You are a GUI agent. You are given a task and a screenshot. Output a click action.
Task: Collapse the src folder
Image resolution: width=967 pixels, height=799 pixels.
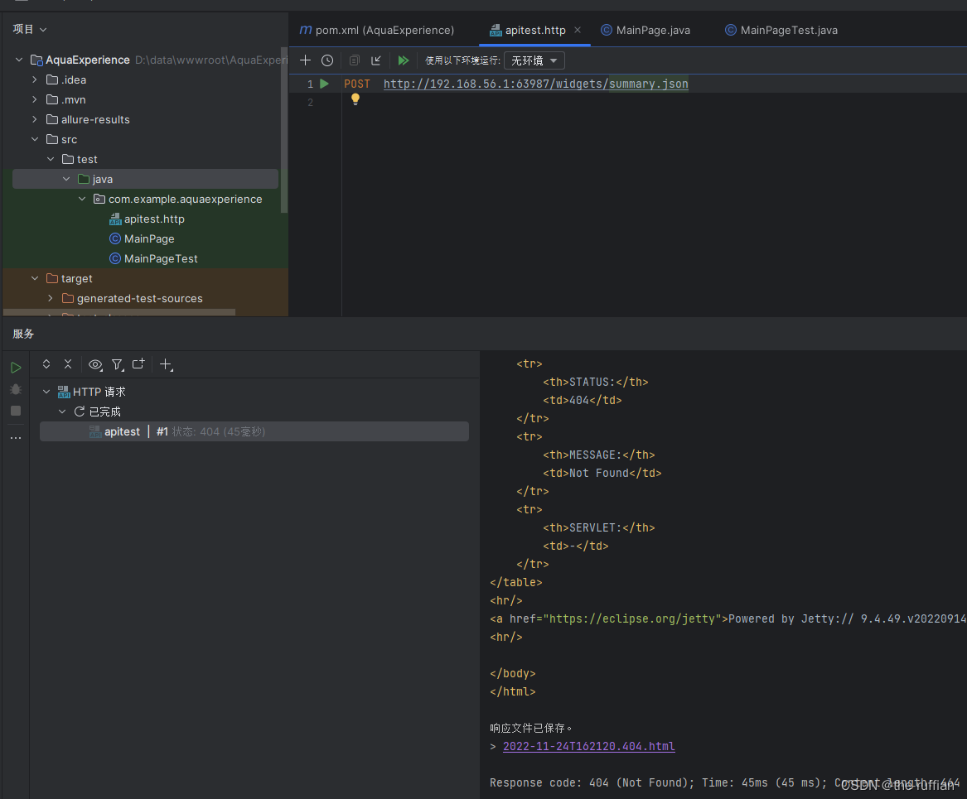coord(35,139)
